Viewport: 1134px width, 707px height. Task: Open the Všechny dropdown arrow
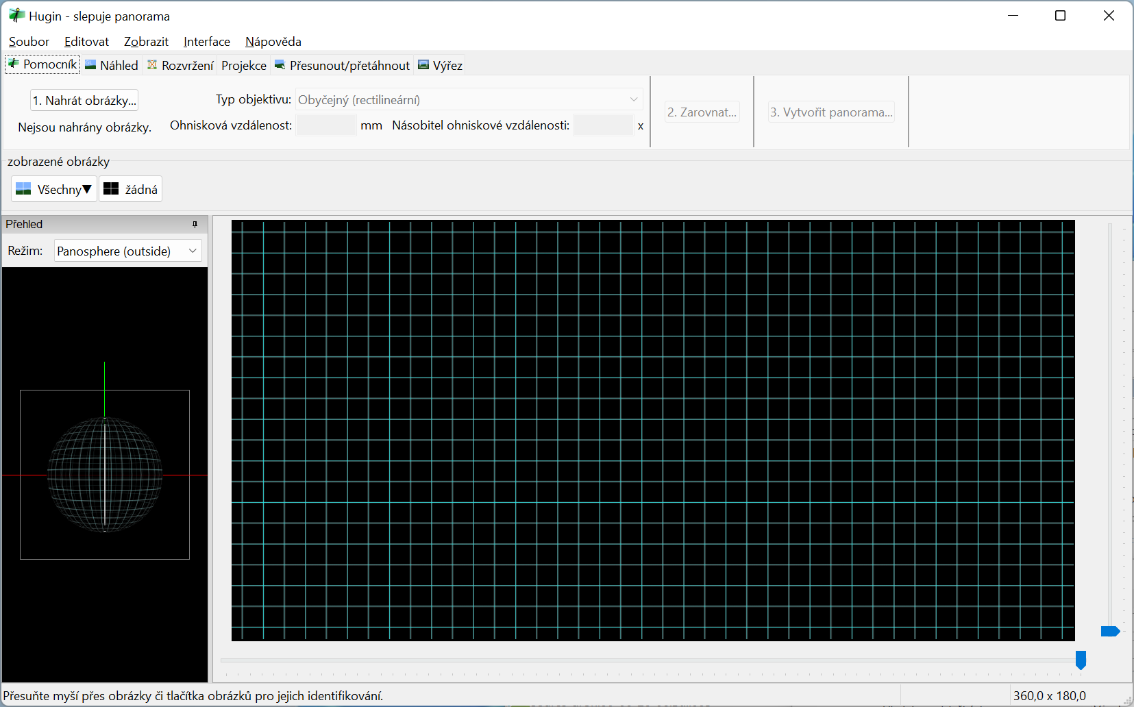pos(87,189)
